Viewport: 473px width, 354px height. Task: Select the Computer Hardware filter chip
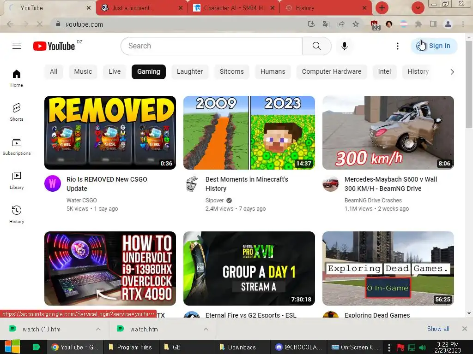[332, 71]
